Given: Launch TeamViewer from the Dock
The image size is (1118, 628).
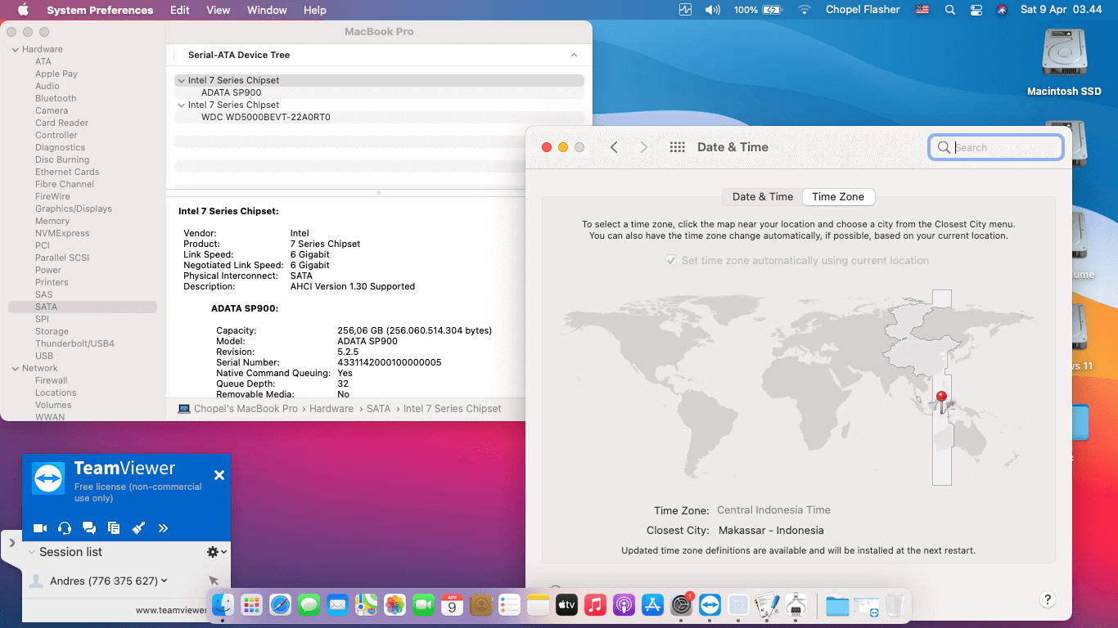Looking at the screenshot, I should pos(710,605).
